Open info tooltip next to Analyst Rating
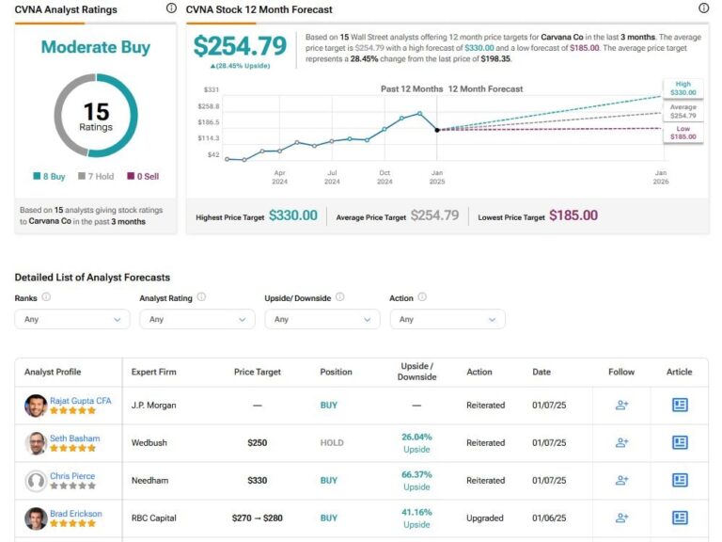The height and width of the screenshot is (542, 722). 201,296
